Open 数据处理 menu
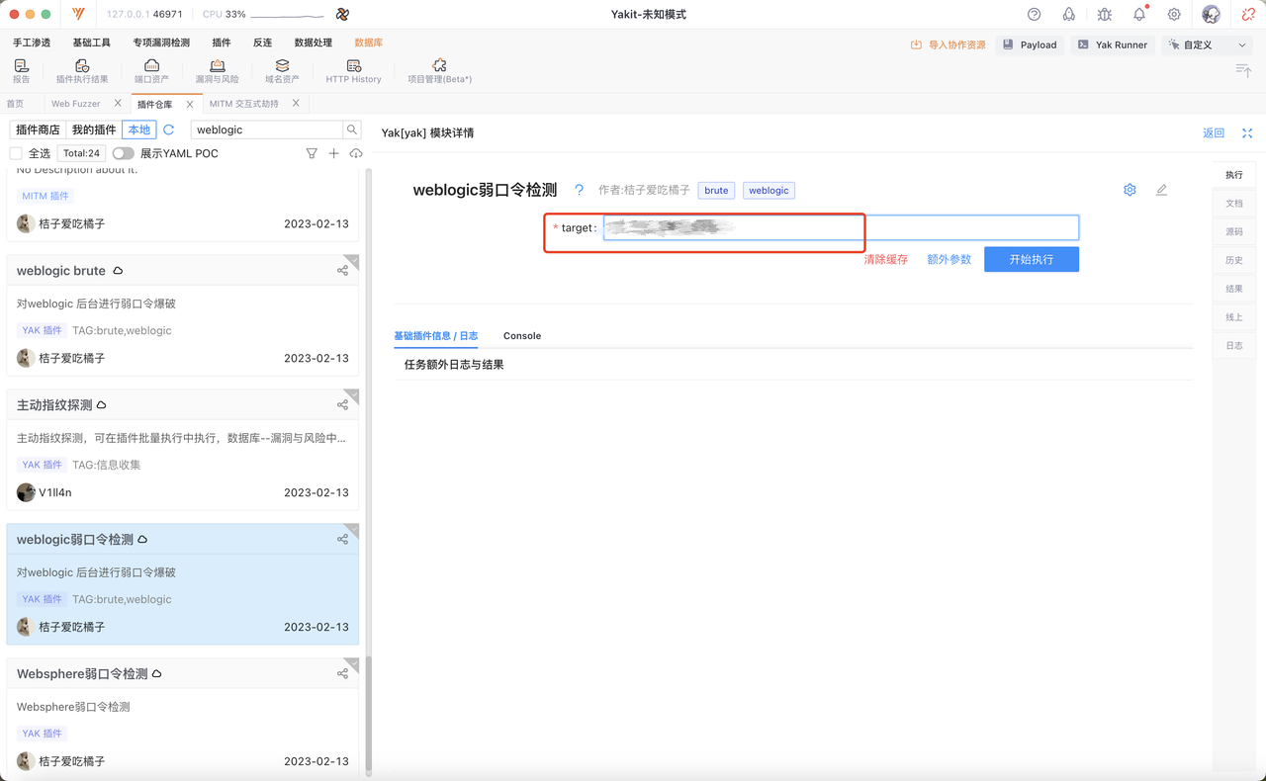Image resolution: width=1266 pixels, height=781 pixels. [314, 43]
